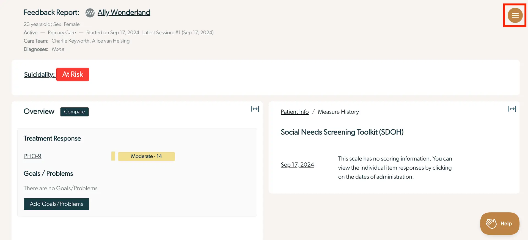The image size is (528, 240).
Task: Open the PHQ-9 measure link
Action: [32, 156]
